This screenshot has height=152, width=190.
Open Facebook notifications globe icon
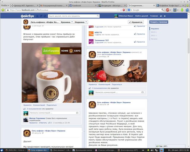tap(45, 16)
